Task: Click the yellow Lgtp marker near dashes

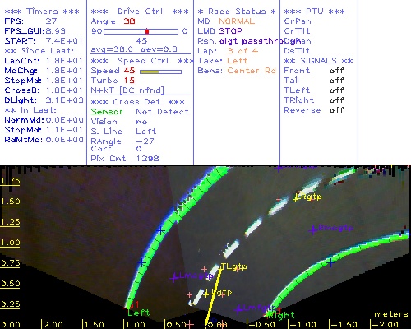Action: click(206, 294)
